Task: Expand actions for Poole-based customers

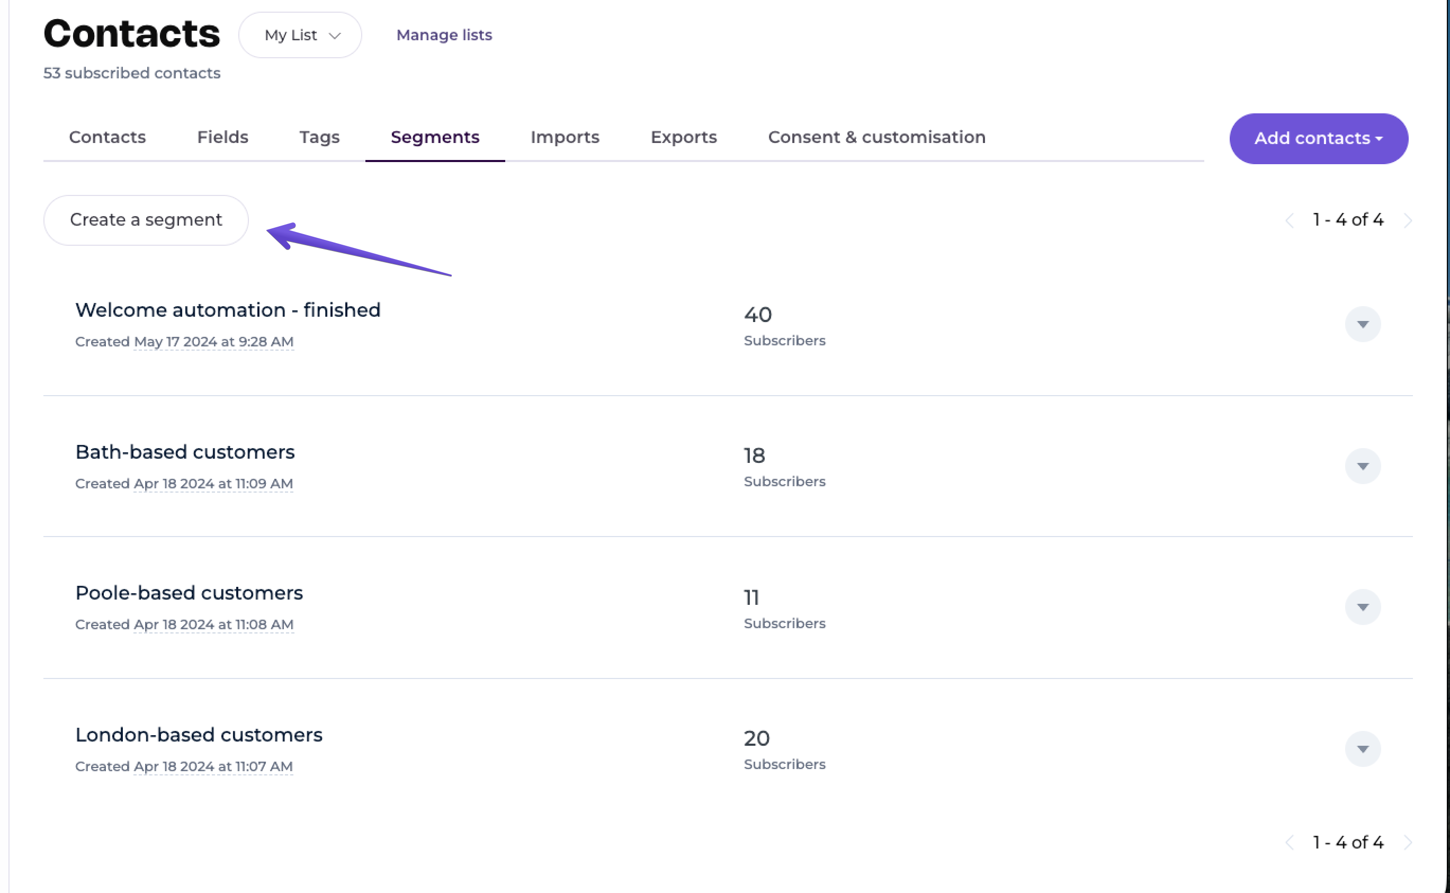Action: pyautogui.click(x=1362, y=607)
